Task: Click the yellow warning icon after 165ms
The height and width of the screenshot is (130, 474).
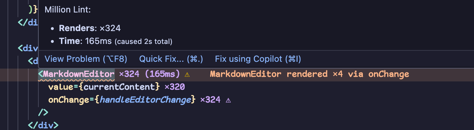Action: (187, 75)
